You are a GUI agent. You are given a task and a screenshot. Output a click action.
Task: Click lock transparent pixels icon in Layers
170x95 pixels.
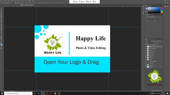point(148,45)
